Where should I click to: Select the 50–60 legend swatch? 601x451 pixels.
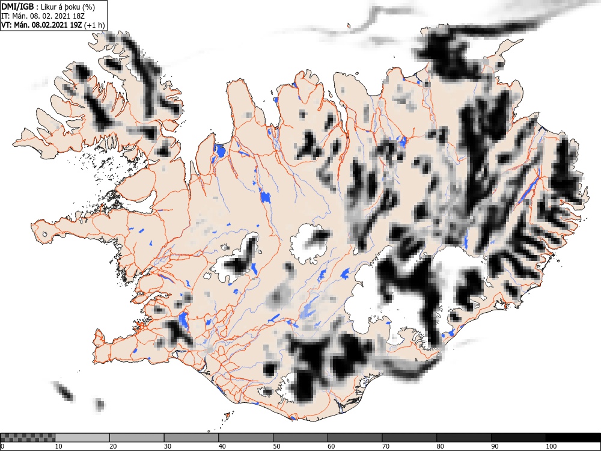(x=300, y=438)
